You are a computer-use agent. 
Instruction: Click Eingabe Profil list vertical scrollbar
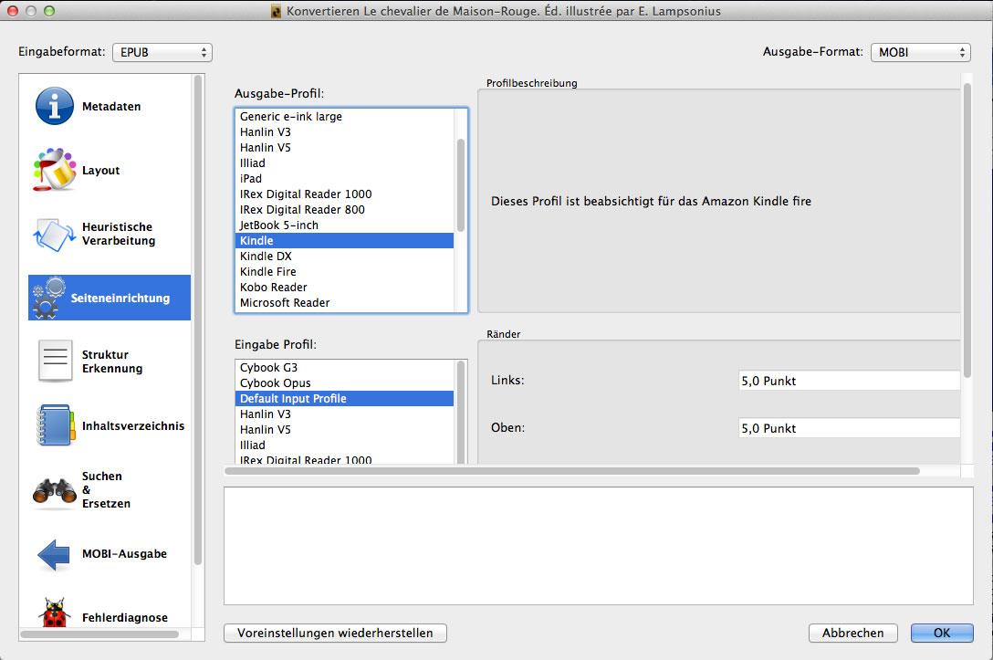pos(460,413)
